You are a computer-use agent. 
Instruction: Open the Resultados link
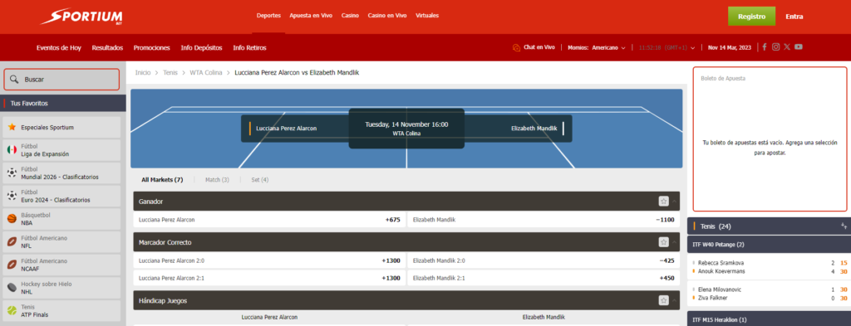107,47
